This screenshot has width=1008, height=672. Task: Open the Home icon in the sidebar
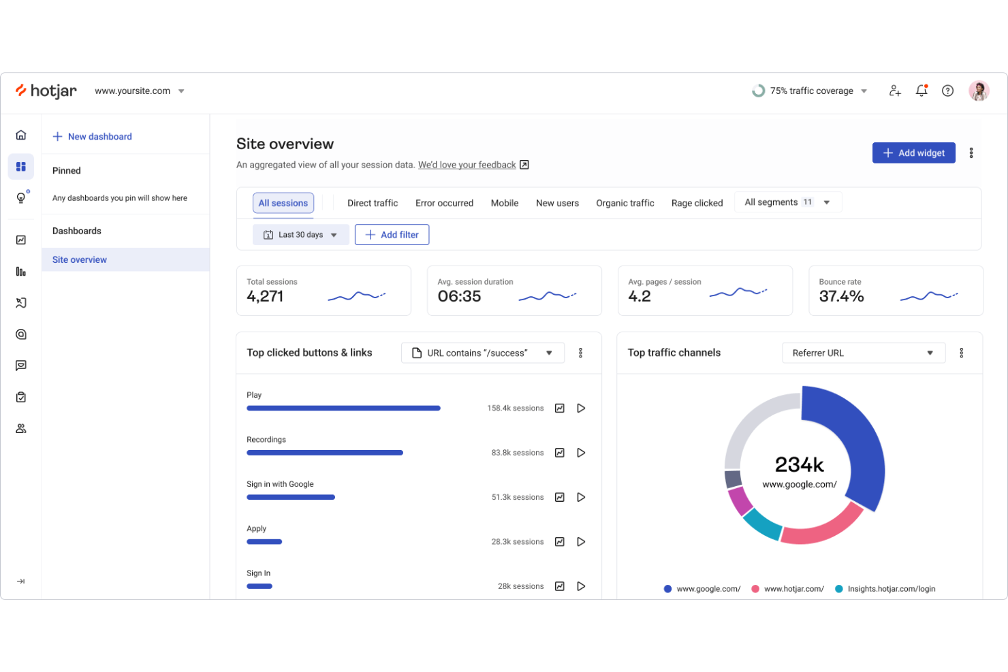tap(20, 134)
